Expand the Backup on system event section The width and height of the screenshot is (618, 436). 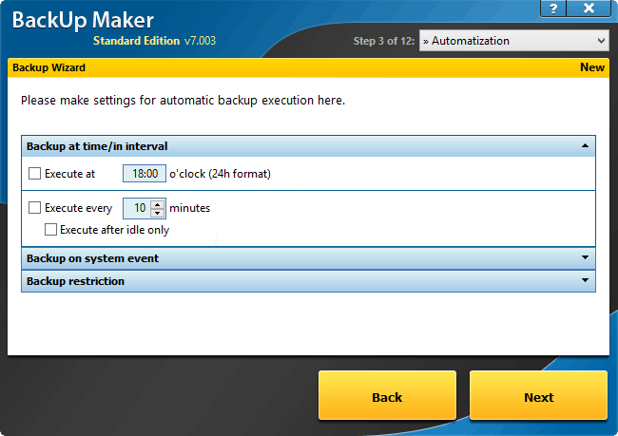point(308,258)
